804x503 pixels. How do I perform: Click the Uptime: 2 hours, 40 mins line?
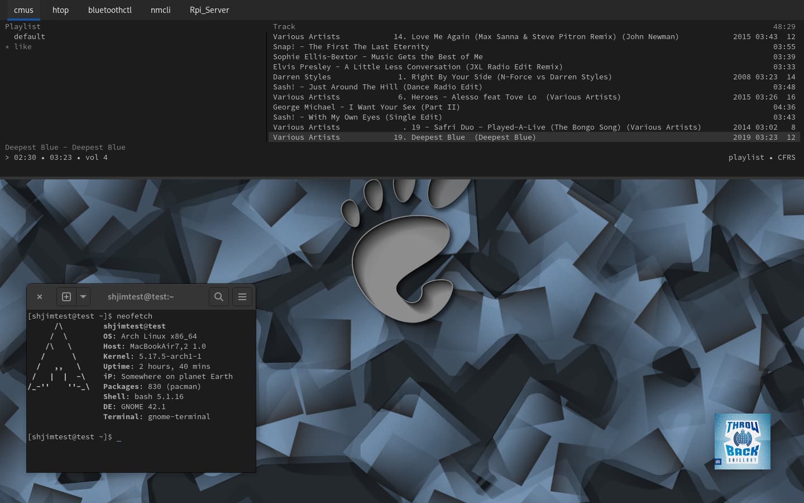pyautogui.click(x=157, y=367)
